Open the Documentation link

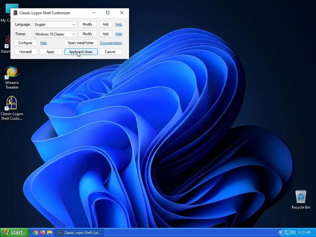111,43
